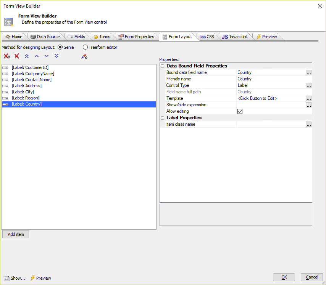Move item to top with double up arrow
Screen dimensions: 326x285
(x=27, y=56)
